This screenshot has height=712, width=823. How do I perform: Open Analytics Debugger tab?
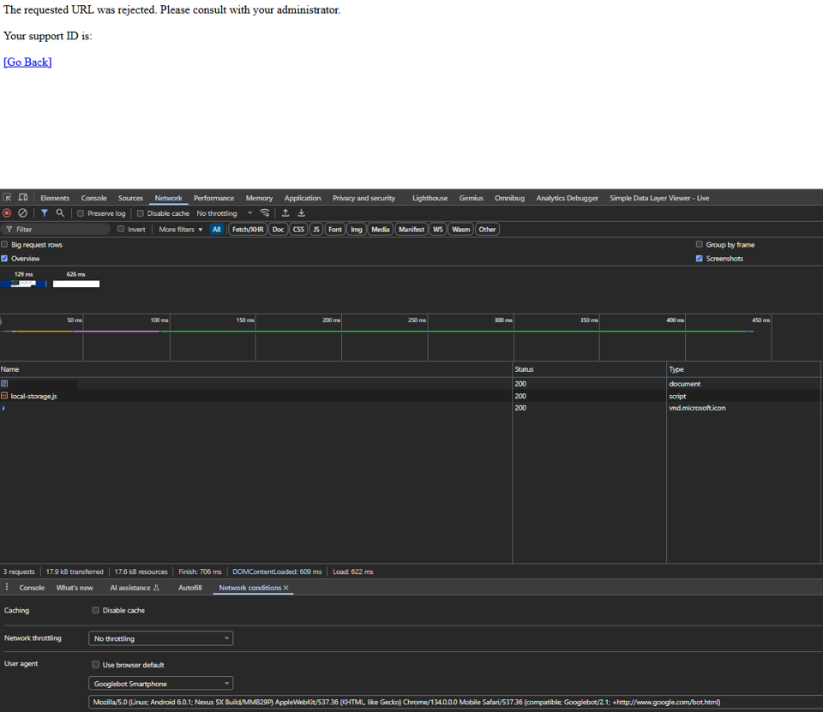tap(567, 198)
